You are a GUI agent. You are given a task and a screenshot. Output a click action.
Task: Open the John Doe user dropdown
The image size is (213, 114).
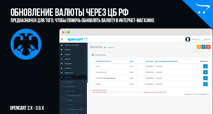pyautogui.click(x=196, y=39)
